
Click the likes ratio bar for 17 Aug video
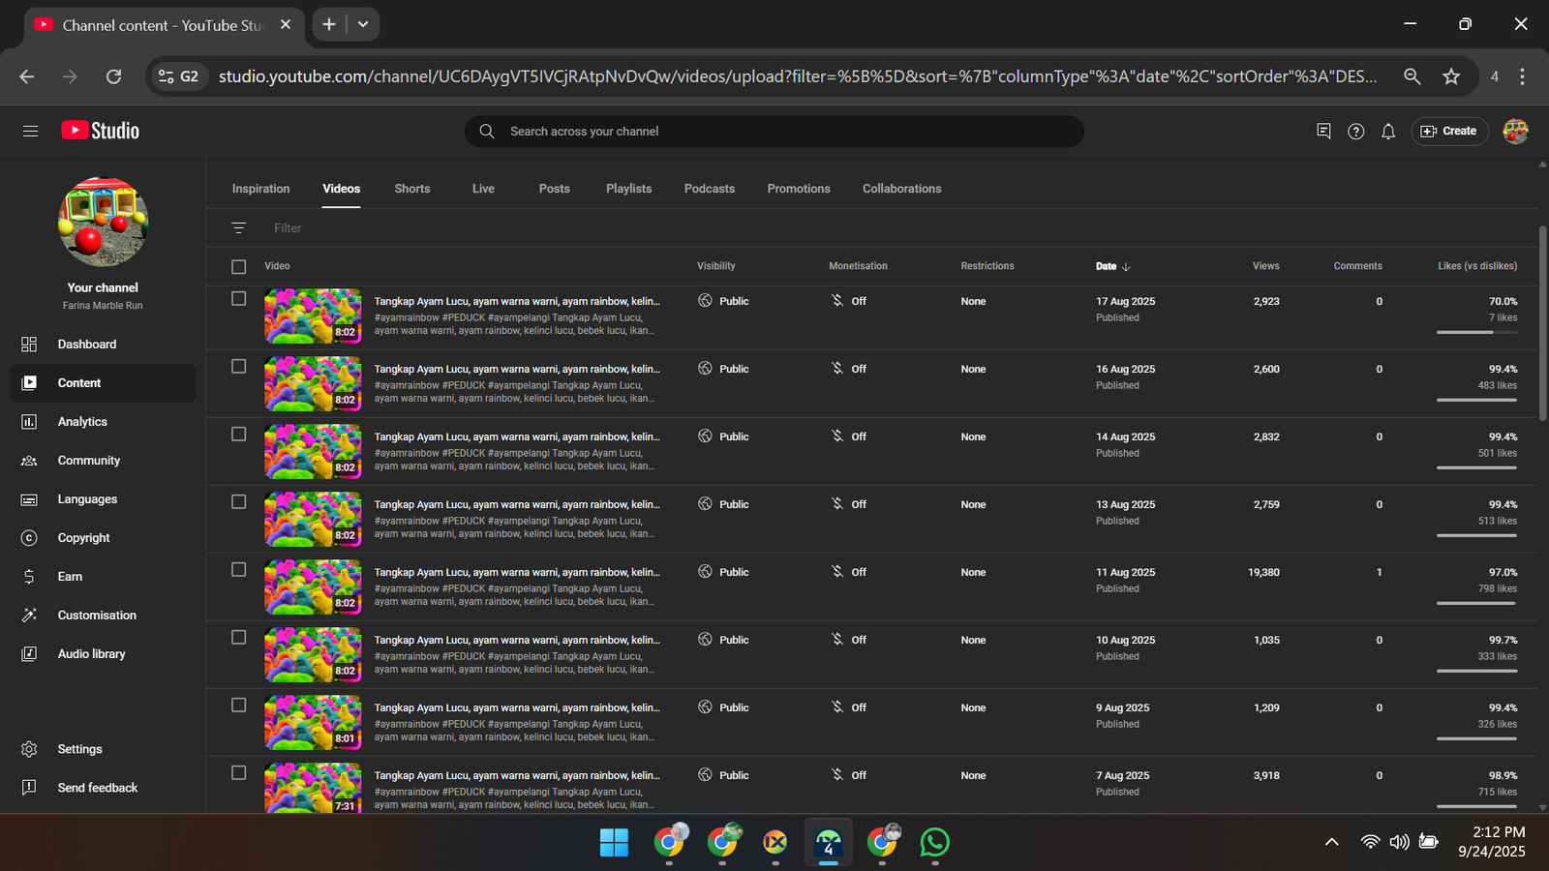[1475, 332]
